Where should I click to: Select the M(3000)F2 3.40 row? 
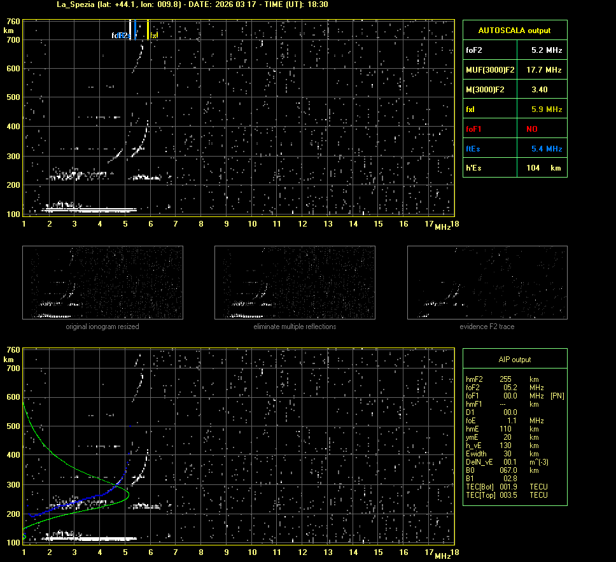[514, 90]
